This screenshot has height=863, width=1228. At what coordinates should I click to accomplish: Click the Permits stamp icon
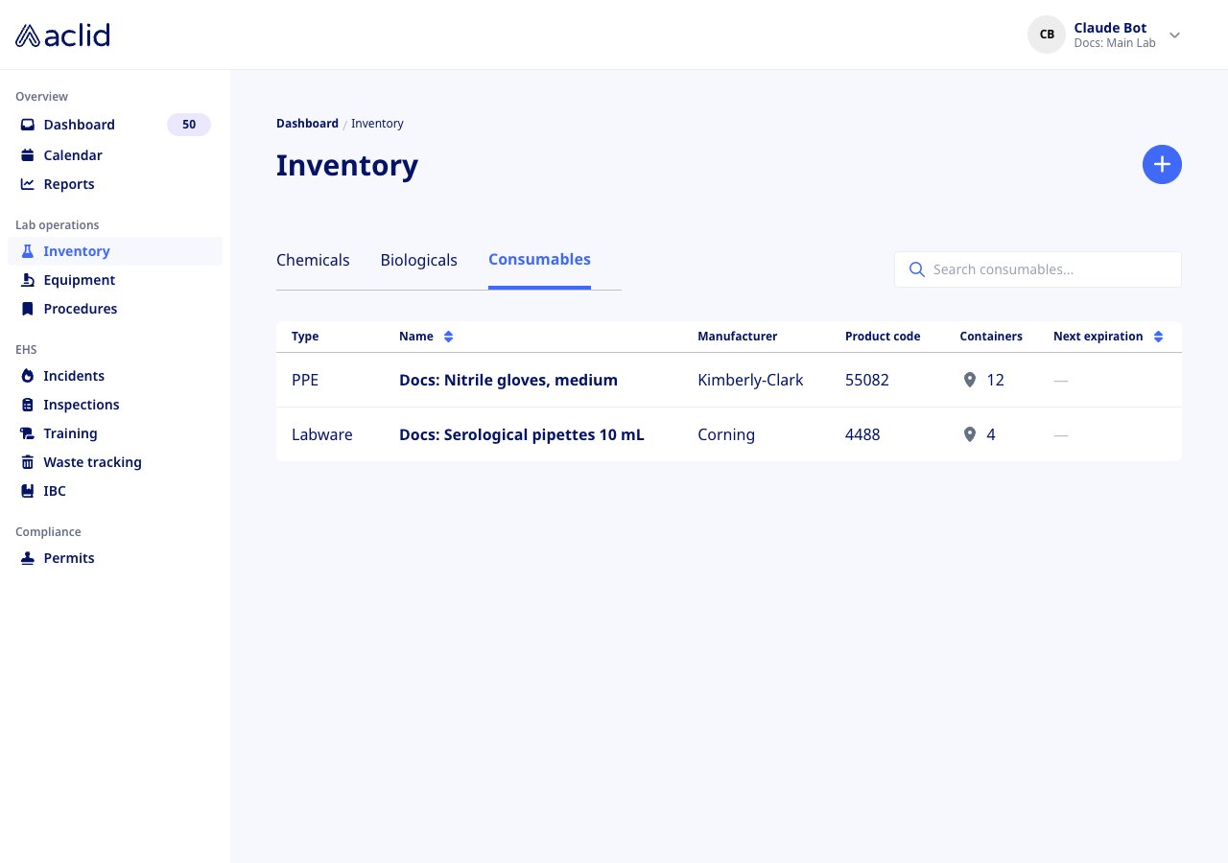coord(28,558)
